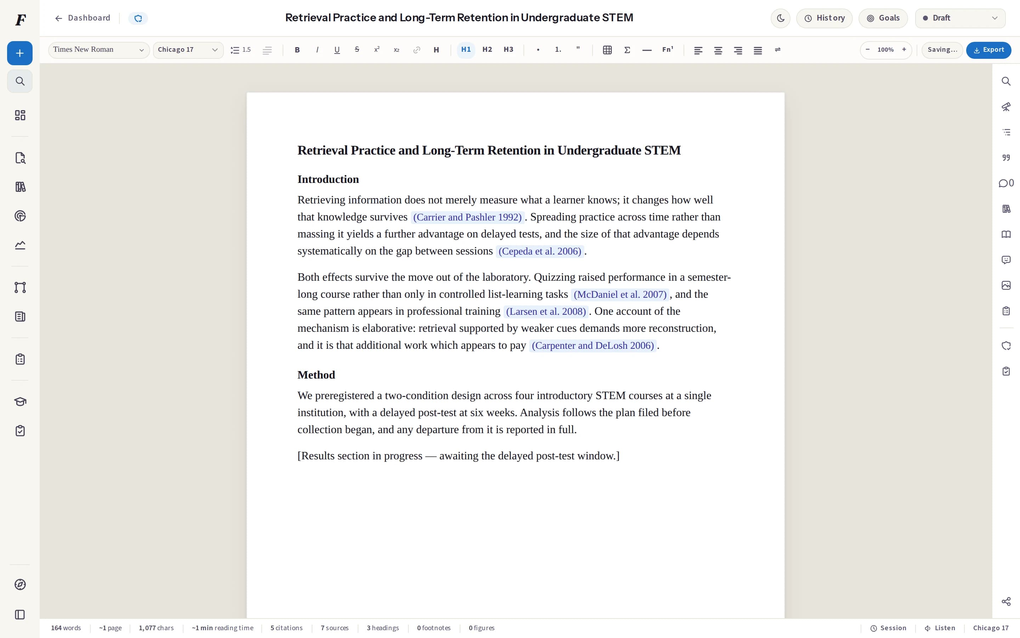Insert an equation with the sigma icon
The width and height of the screenshot is (1020, 638).
coord(627,50)
